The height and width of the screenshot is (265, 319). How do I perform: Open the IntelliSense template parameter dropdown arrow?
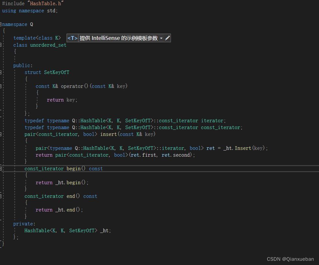[x=162, y=38]
